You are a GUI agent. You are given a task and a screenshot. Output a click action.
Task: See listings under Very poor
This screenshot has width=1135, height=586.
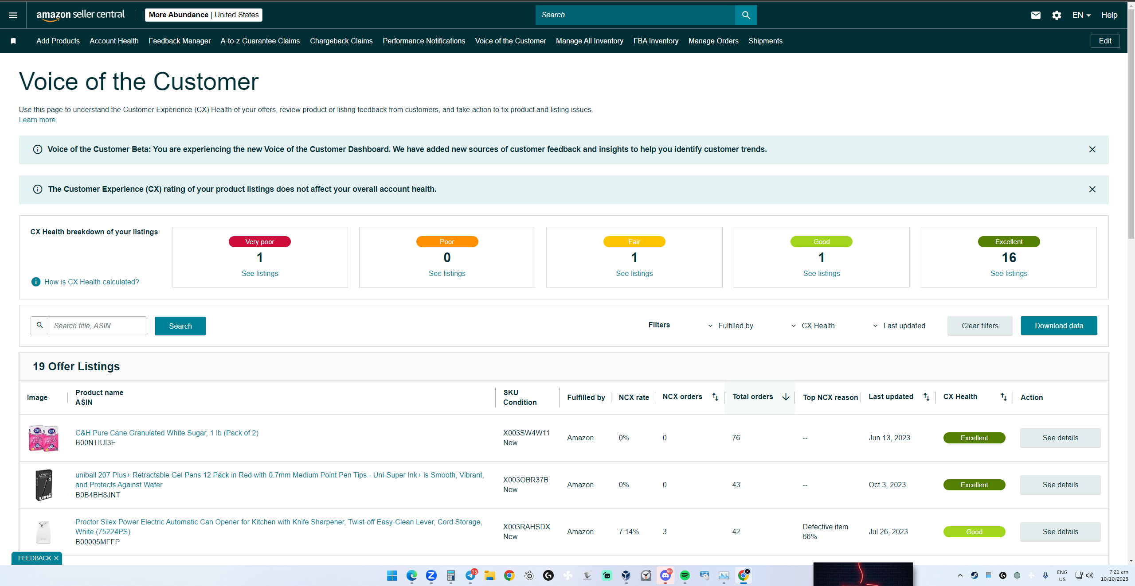coord(260,274)
